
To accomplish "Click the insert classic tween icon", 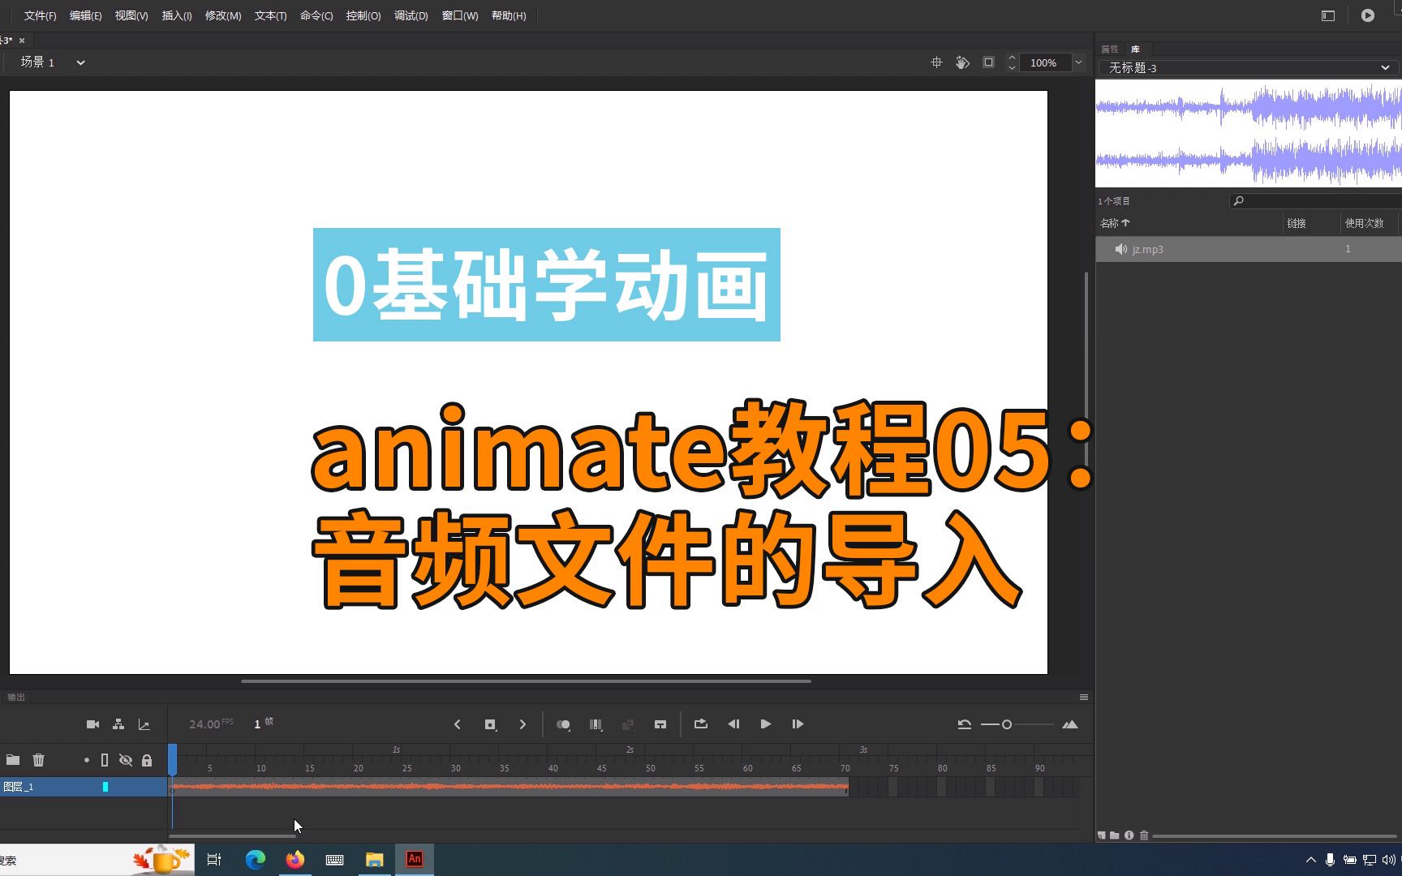I will coord(660,724).
